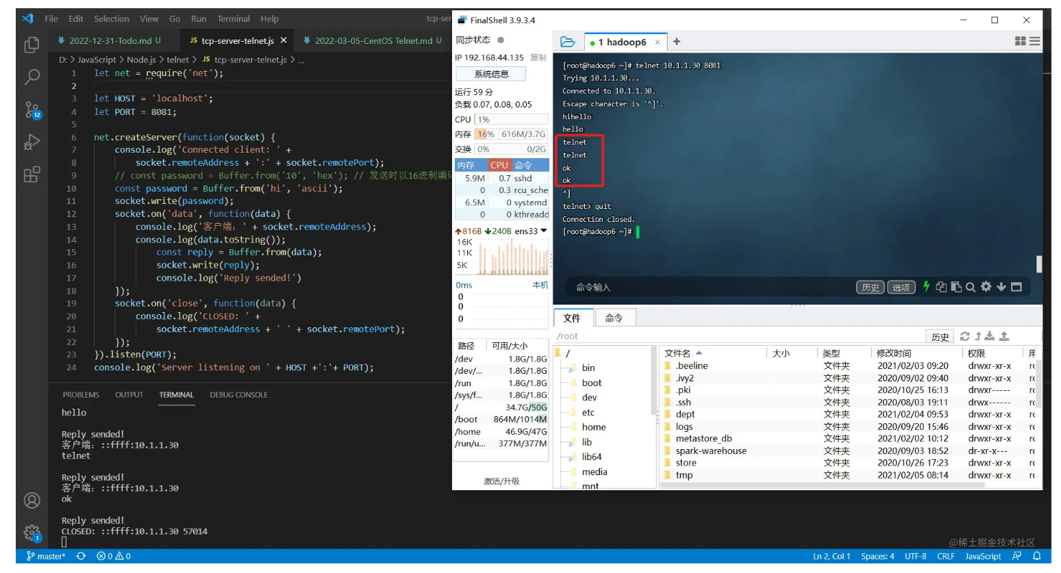Image resolution: width=1061 pixels, height=573 pixels.
Task: Open terminal search magnifier in FinalShell
Action: 971,287
